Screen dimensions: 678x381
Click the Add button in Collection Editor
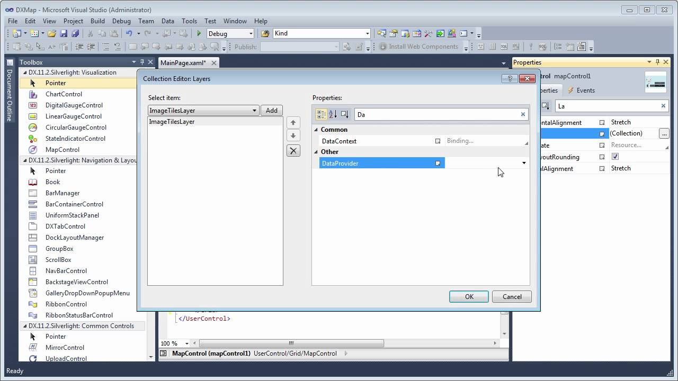pos(272,111)
